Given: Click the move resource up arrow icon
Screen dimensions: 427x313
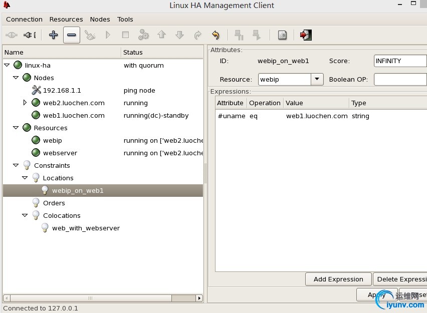Looking at the screenshot, I should click(x=162, y=35).
